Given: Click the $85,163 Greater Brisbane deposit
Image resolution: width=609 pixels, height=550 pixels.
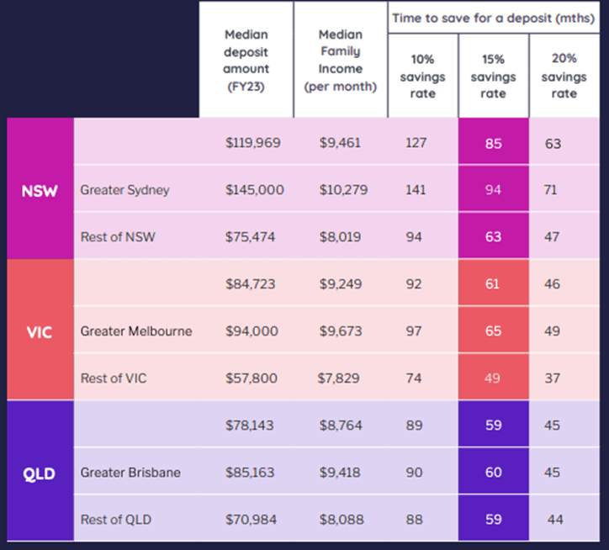Looking at the screenshot, I should coord(250,473).
